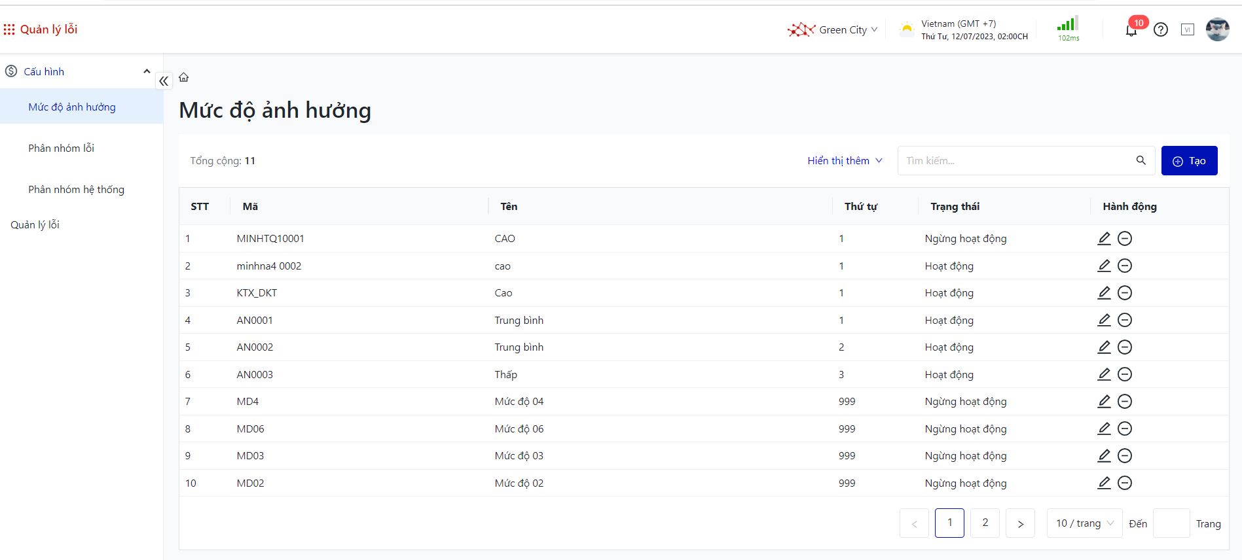This screenshot has width=1242, height=560.
Task: Open the Green City site dropdown
Action: (x=833, y=29)
